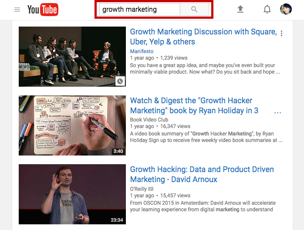304x230 pixels.
Task: Play the David Arnoux talk thumbnail
Action: (x=72, y=194)
